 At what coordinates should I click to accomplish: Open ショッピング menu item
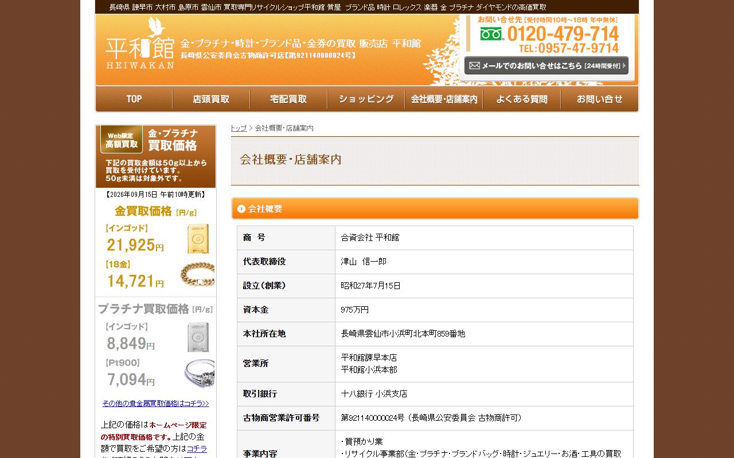pyautogui.click(x=366, y=99)
